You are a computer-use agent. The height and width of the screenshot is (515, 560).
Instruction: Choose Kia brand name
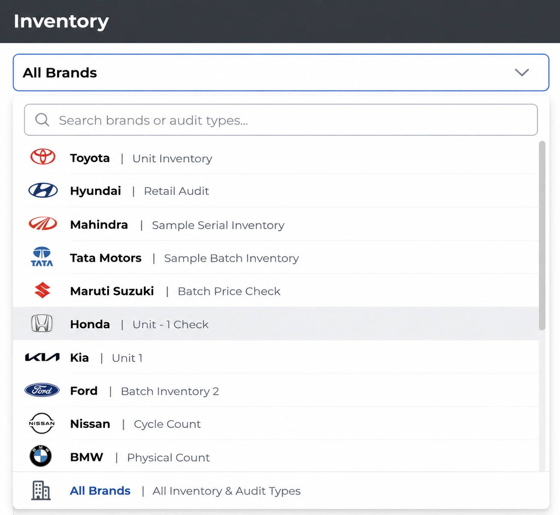[x=79, y=357]
